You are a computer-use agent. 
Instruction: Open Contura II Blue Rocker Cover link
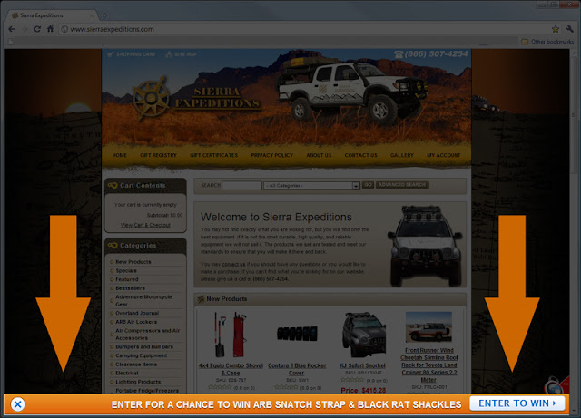tap(297, 369)
